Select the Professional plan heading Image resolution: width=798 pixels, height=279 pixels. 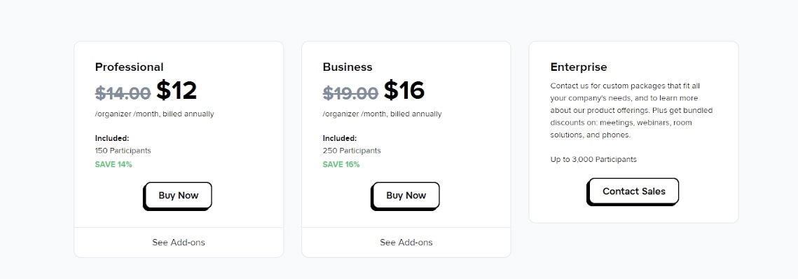(x=130, y=67)
